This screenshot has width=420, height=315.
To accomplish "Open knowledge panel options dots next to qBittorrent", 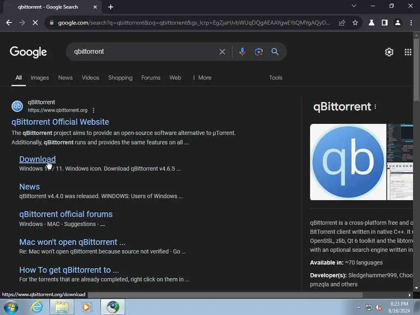I will click(x=375, y=107).
